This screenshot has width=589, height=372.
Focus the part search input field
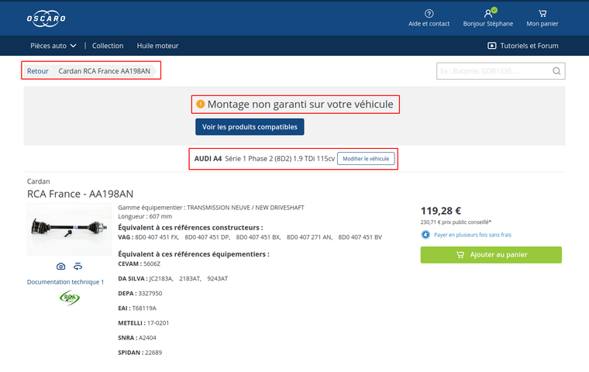pyautogui.click(x=501, y=71)
